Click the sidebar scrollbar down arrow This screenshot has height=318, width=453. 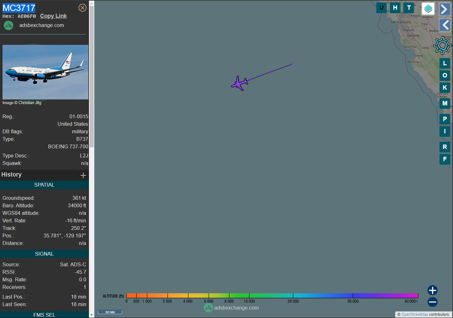click(x=91, y=315)
